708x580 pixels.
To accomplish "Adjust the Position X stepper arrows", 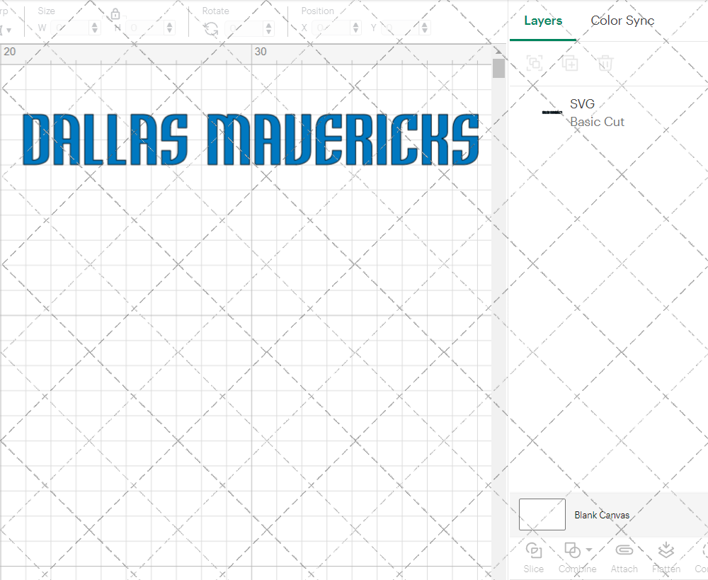I will (x=356, y=28).
